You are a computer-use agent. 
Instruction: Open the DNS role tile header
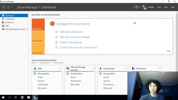[x=47, y=69]
